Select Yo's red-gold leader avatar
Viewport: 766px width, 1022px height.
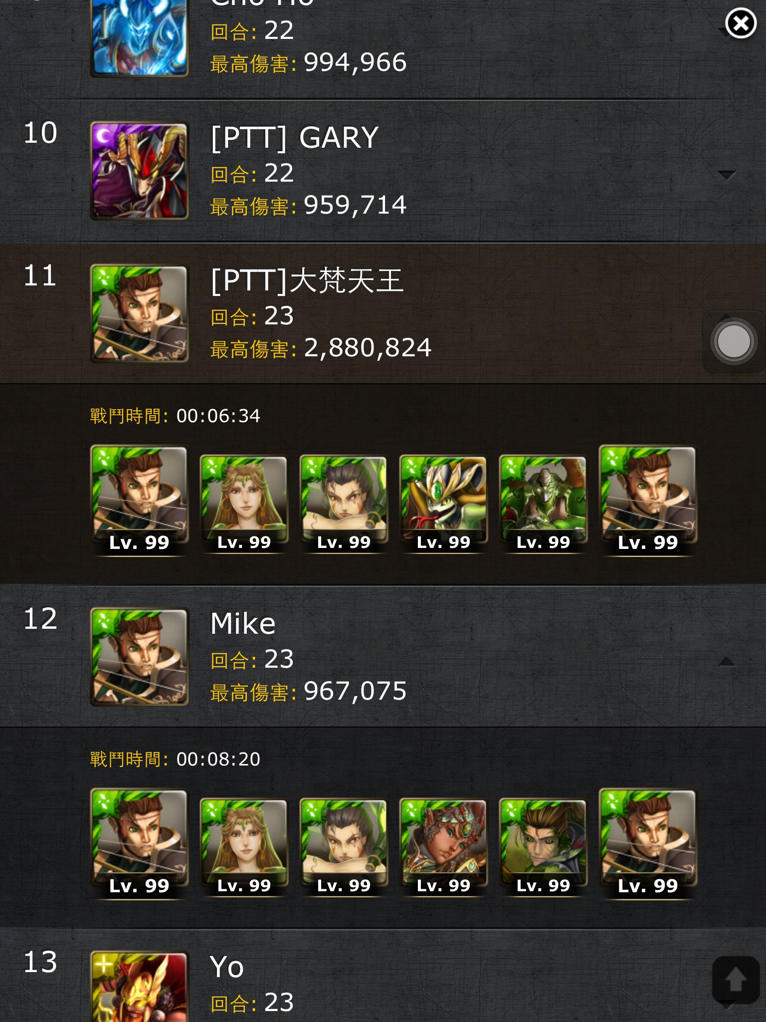[139, 986]
